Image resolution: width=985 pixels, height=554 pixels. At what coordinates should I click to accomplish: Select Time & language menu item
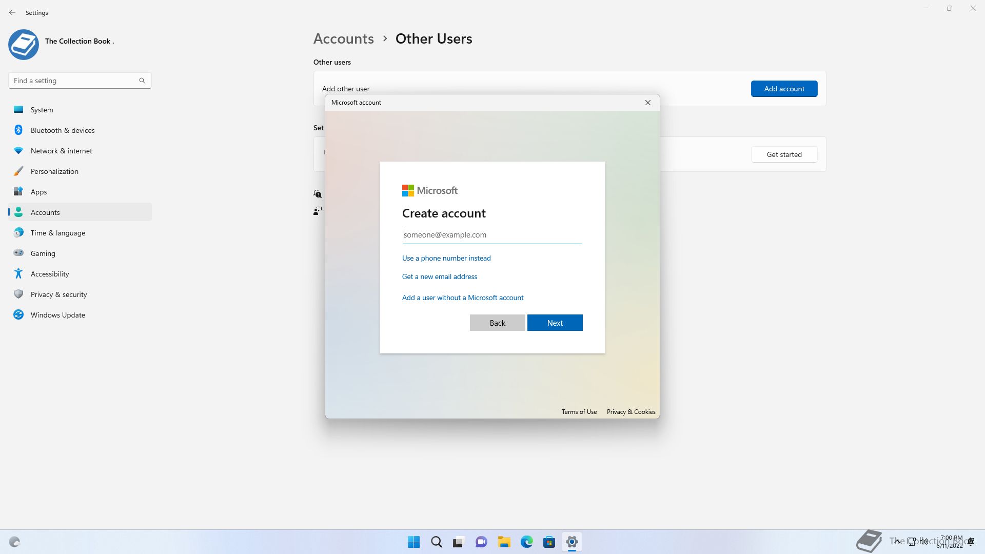[57, 233]
